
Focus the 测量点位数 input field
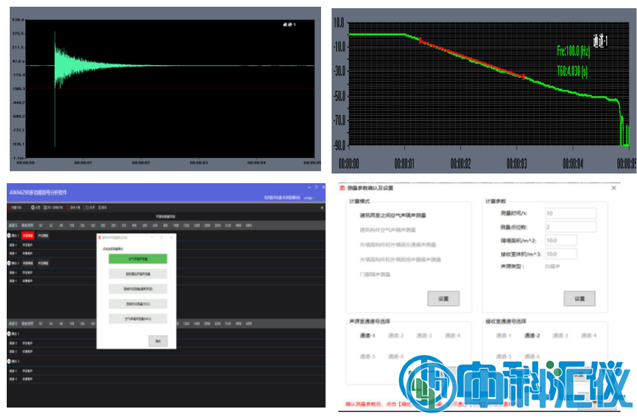tap(570, 227)
